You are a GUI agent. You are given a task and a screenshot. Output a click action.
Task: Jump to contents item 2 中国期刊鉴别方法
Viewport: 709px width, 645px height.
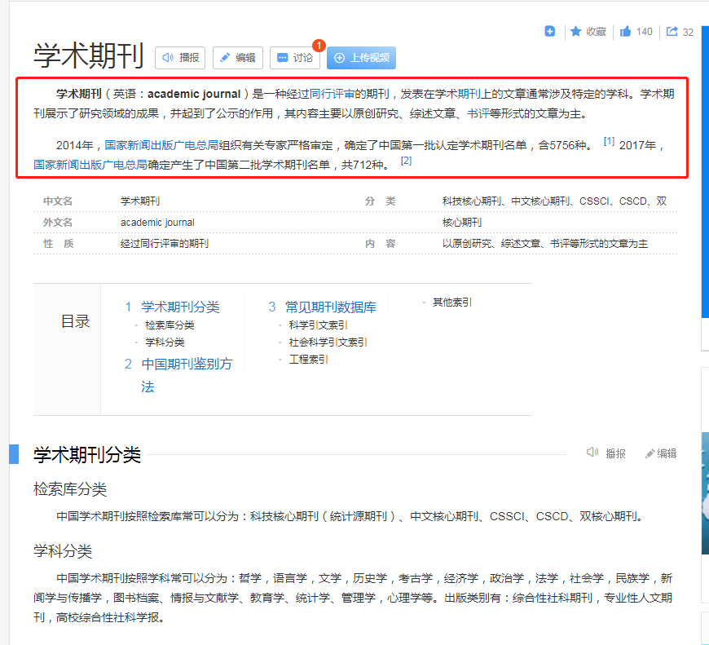click(x=187, y=375)
